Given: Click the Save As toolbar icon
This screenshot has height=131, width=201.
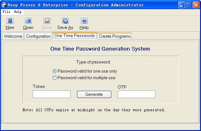Looking at the screenshot, I should coord(65,21).
